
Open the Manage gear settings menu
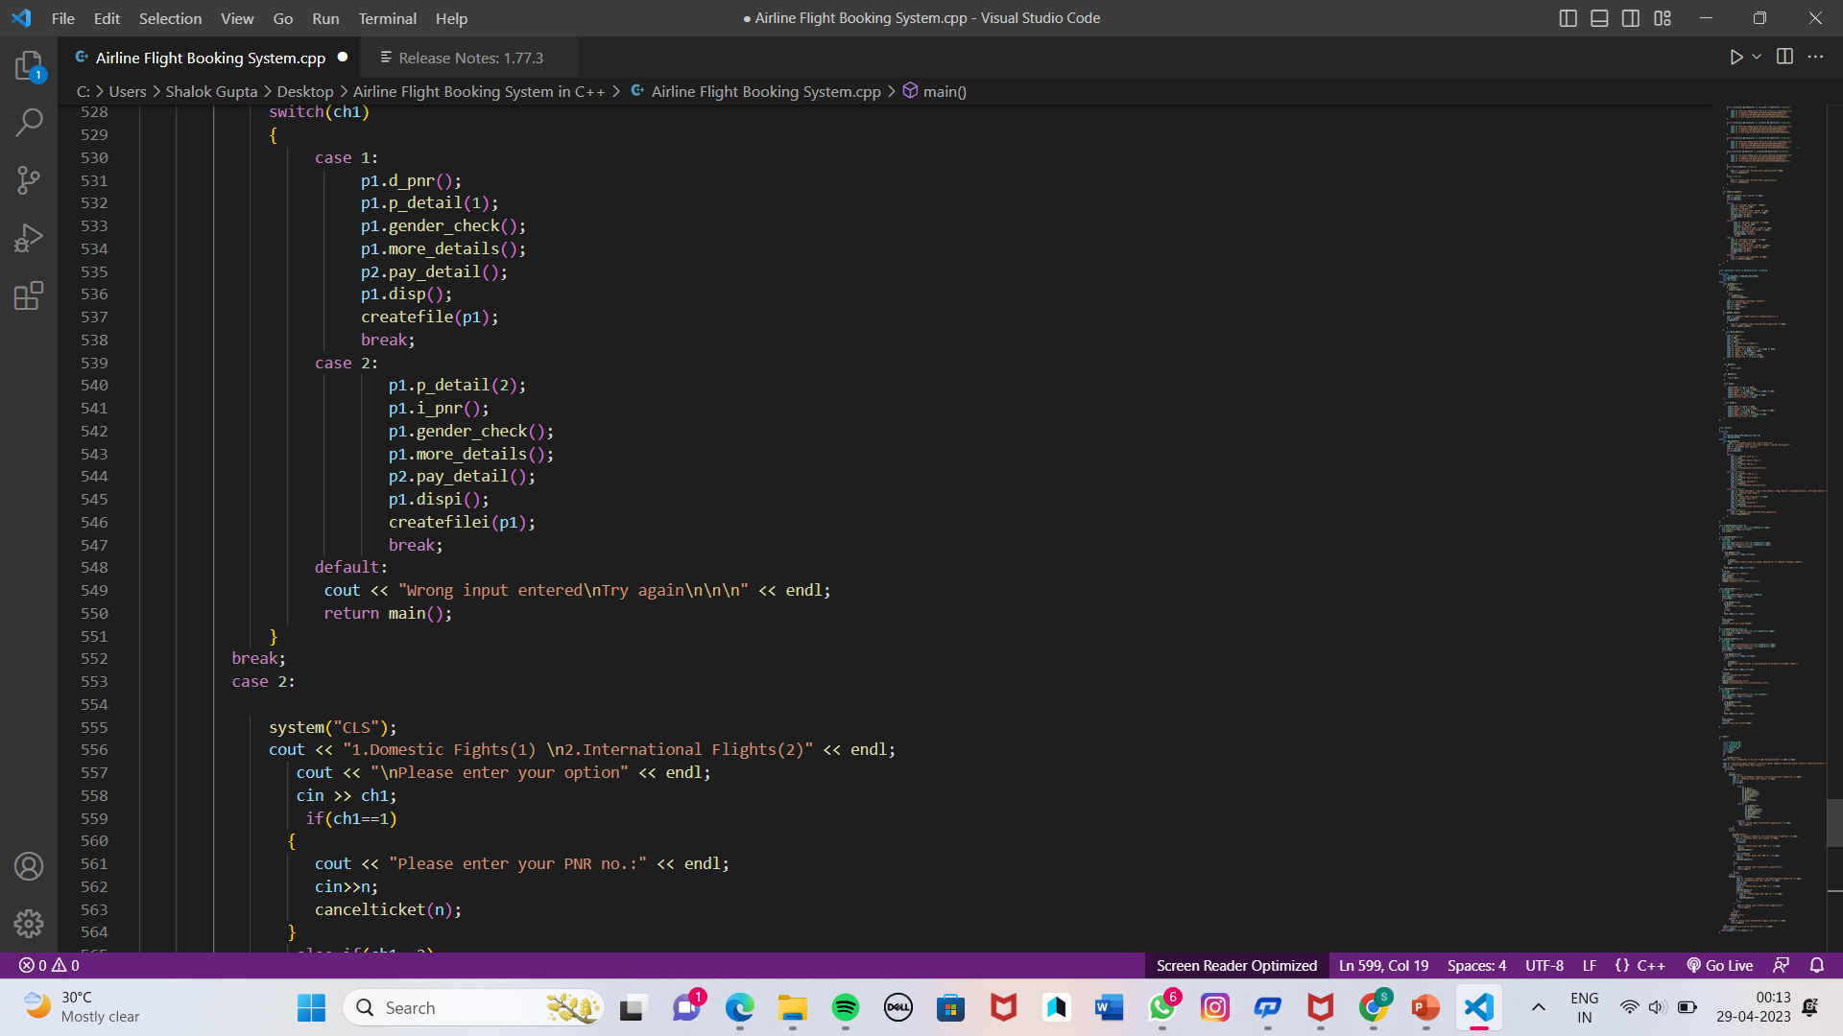click(29, 923)
